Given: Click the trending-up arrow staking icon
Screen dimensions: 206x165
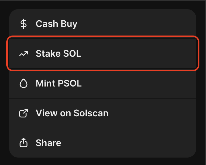Looking at the screenshot, I should tap(23, 54).
